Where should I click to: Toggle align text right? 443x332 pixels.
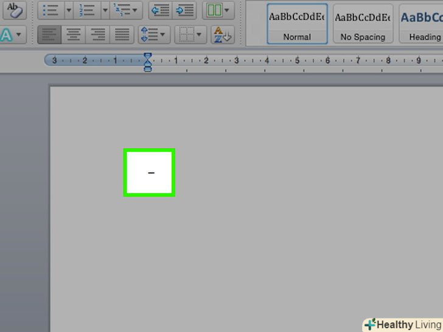pos(98,35)
